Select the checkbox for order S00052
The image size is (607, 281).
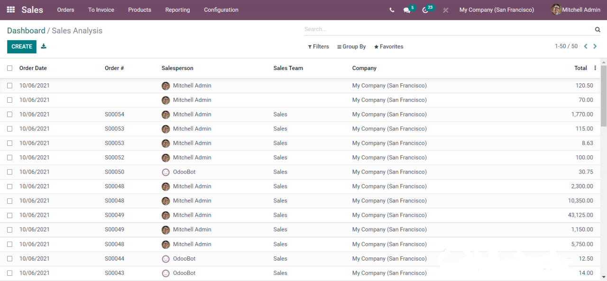tap(9, 158)
